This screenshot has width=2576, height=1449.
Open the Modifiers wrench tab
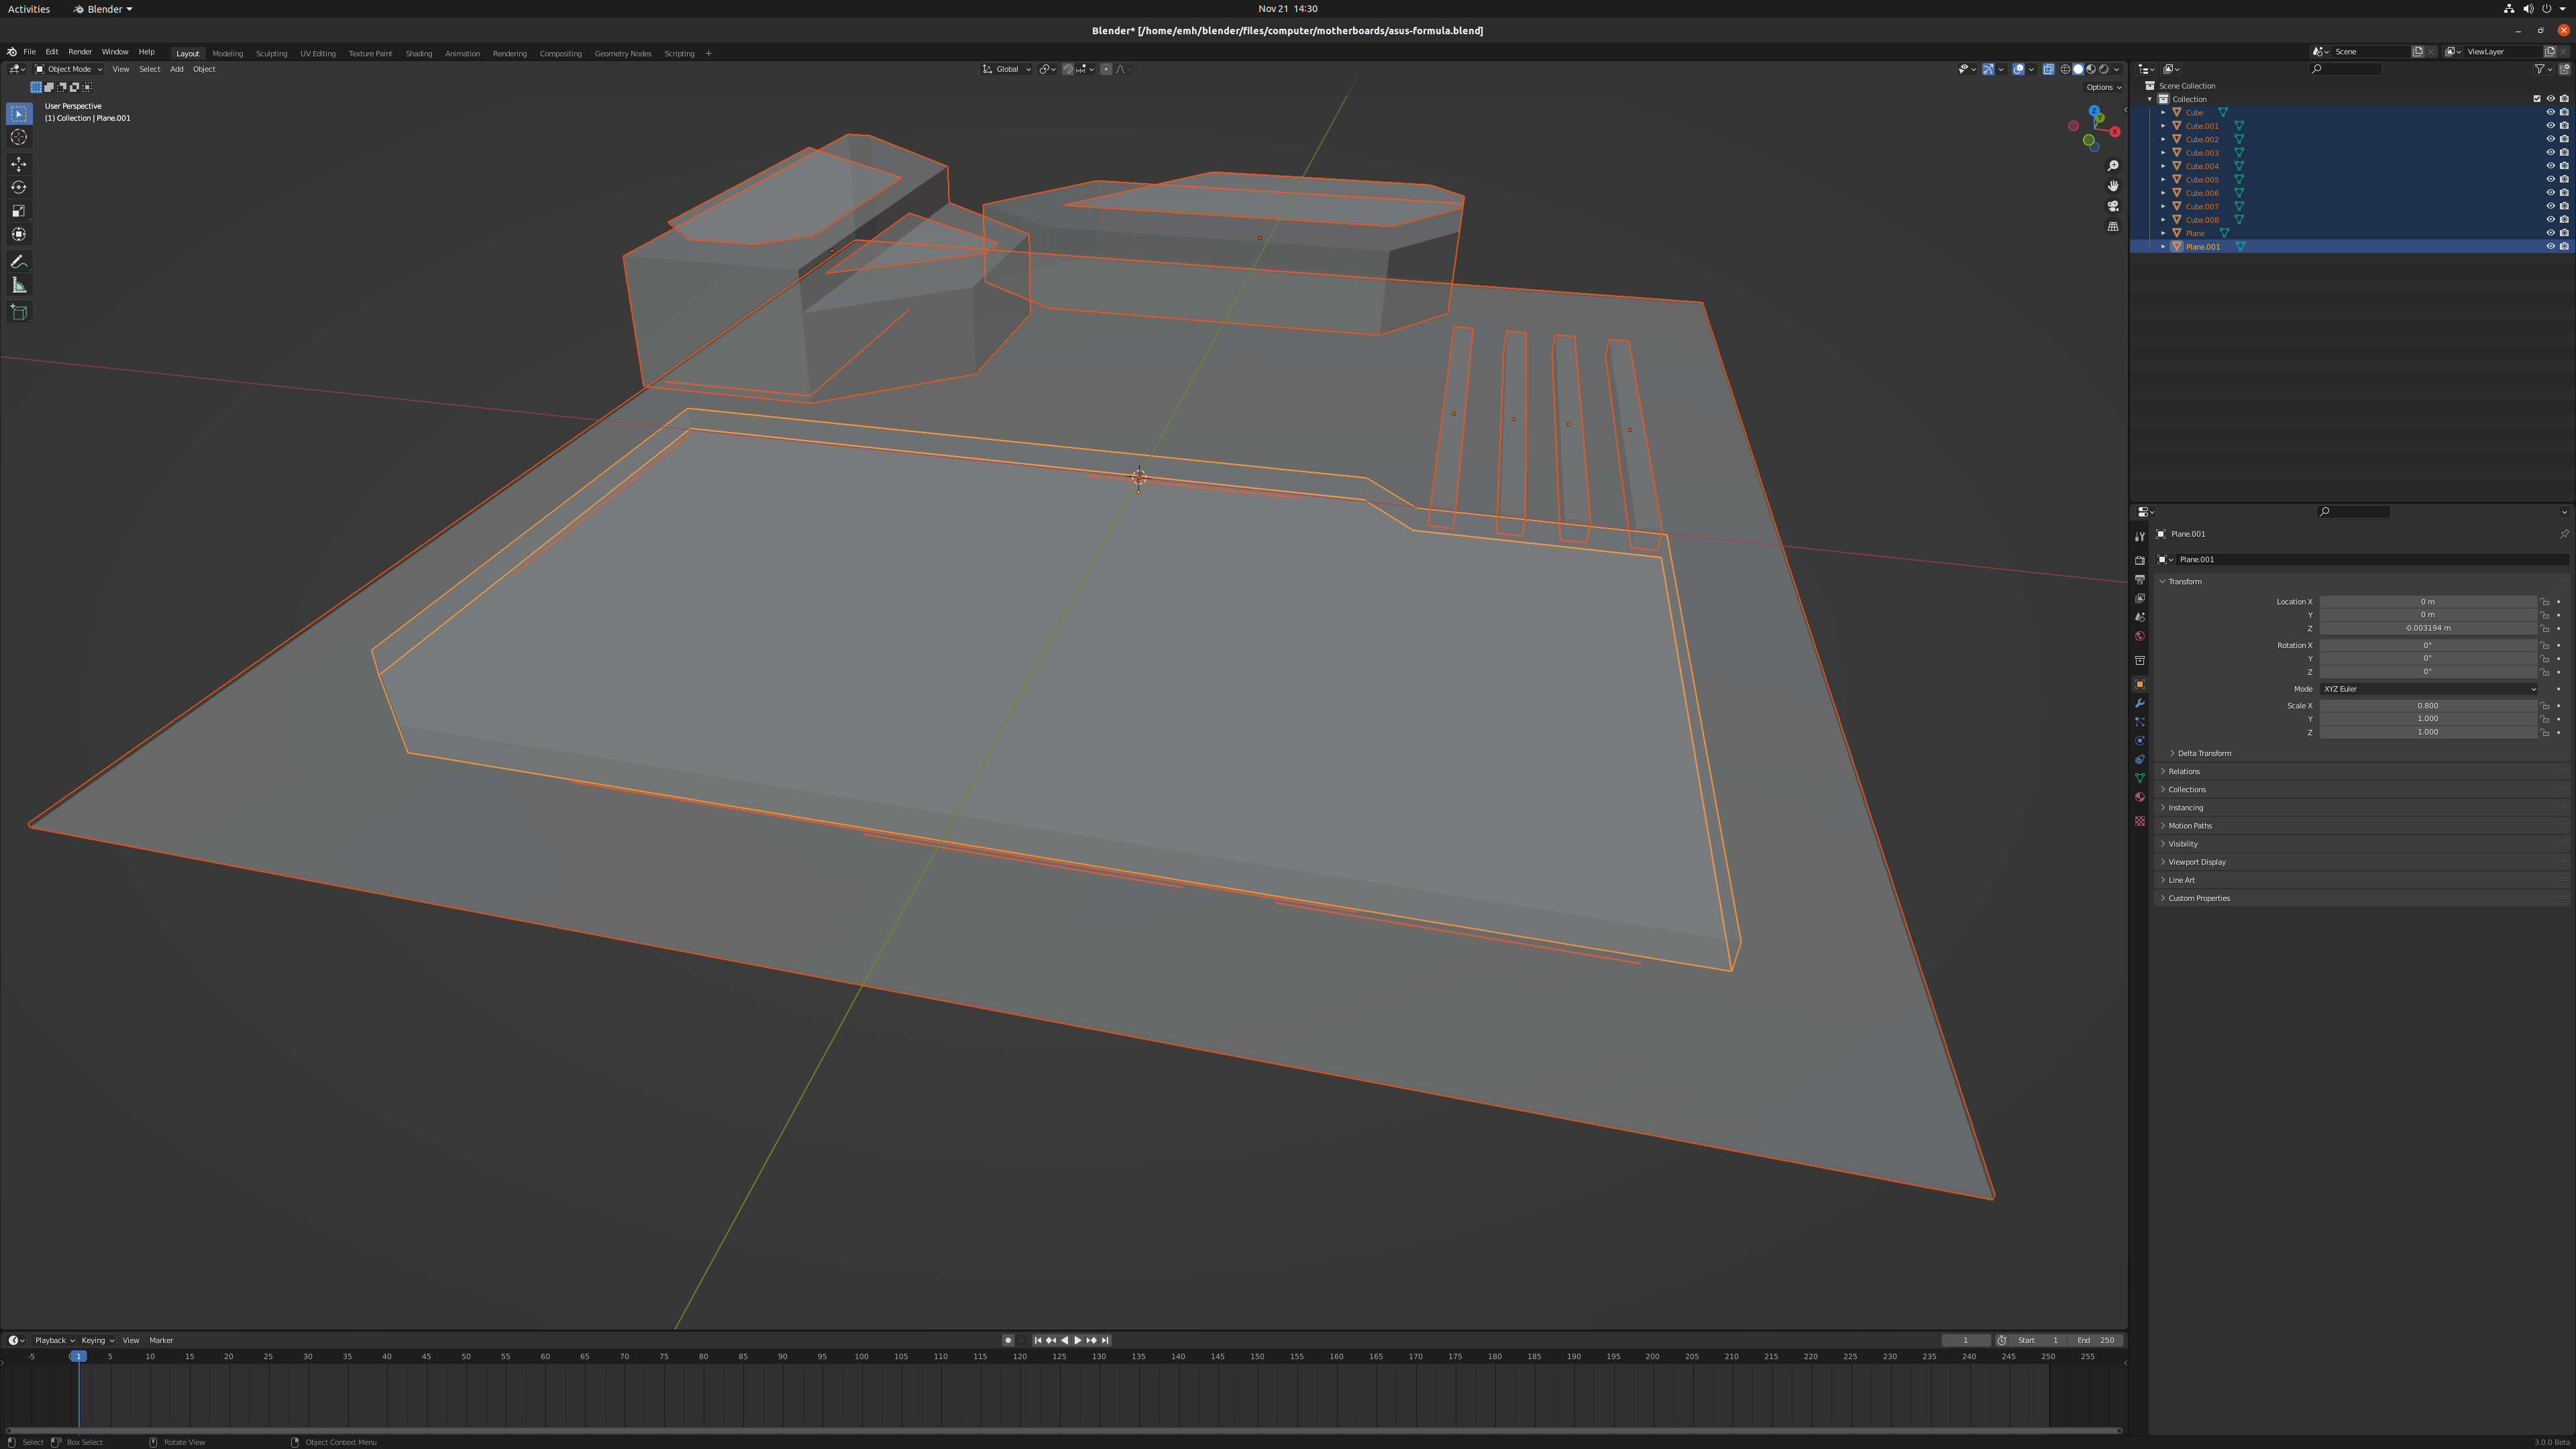tap(2140, 703)
